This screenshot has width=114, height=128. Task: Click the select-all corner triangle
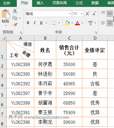pos(4,38)
